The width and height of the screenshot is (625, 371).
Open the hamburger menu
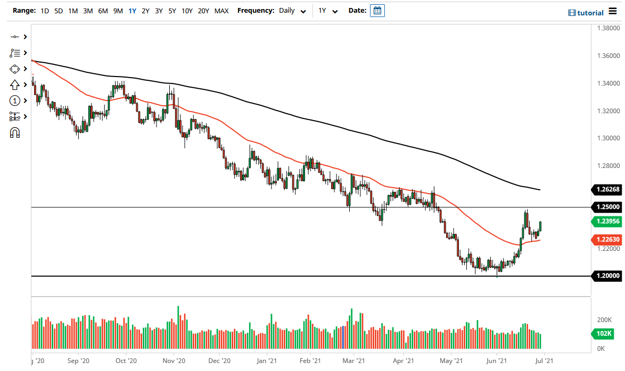point(613,12)
